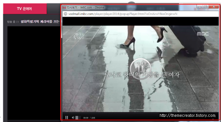Minimize the 다시보기 popup window

click(200, 6)
